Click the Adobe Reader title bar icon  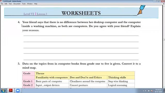1,1
